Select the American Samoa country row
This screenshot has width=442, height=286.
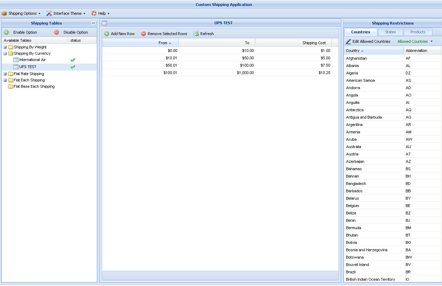pos(393,80)
